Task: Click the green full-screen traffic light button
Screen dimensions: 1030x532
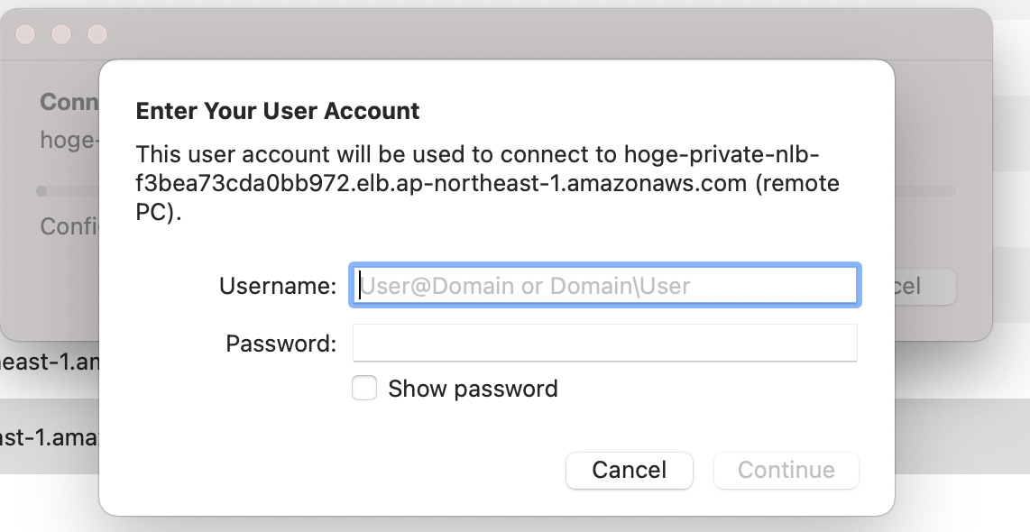Action: (x=97, y=34)
